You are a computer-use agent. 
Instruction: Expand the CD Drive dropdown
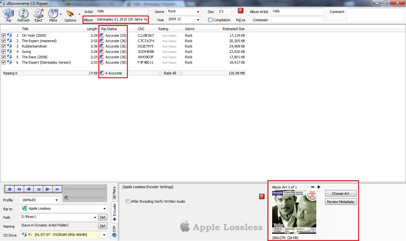click(x=104, y=235)
